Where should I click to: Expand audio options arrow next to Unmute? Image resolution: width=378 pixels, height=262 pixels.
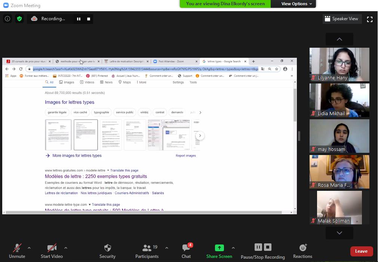coord(29,248)
